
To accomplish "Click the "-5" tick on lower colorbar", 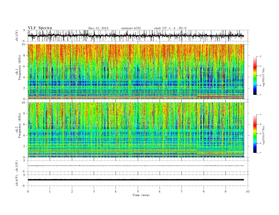I will pos(260,134).
